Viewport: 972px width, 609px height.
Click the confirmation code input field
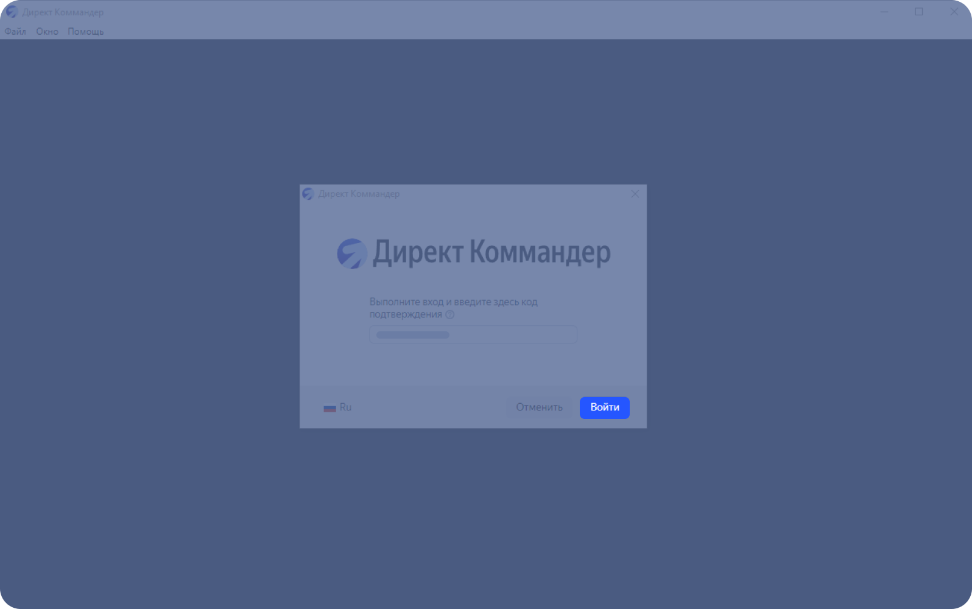point(473,335)
